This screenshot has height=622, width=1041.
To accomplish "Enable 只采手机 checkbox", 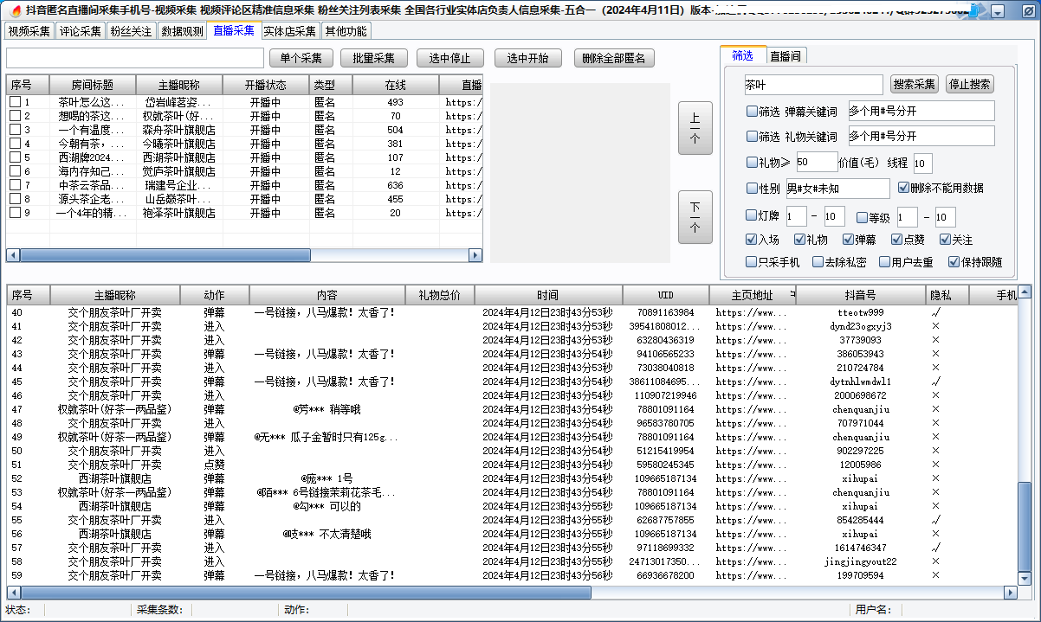I will coord(752,261).
